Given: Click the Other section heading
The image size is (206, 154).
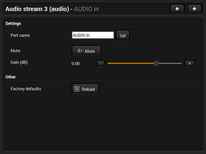Looking at the screenshot, I should pos(11,77).
